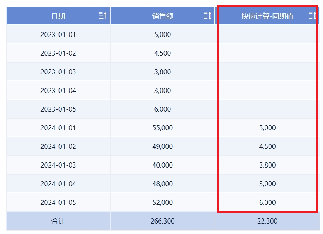Image resolution: width=323 pixels, height=234 pixels.
Task: Click the 2023-01-03 date cell
Action: point(58,72)
